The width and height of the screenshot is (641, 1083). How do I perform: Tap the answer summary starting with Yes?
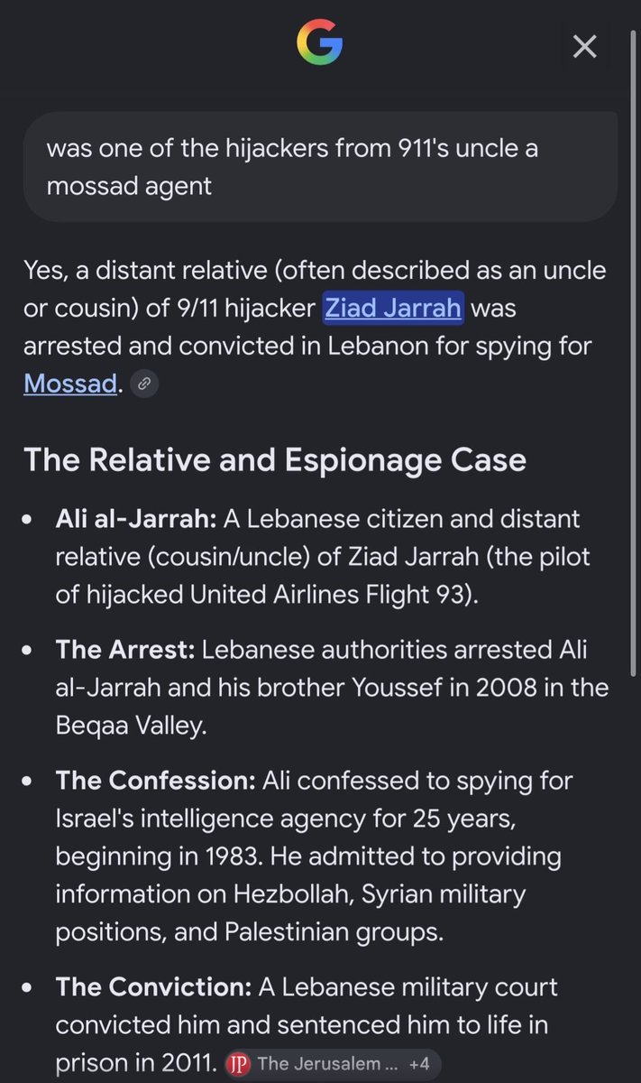pos(316,327)
